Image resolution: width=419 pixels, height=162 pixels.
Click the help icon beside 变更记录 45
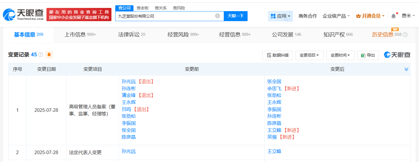click(x=41, y=55)
